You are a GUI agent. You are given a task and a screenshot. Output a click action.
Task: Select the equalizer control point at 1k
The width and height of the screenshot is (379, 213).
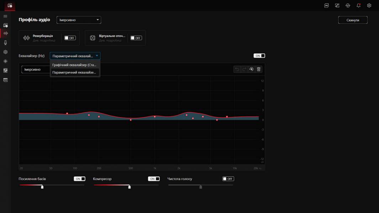[x=155, y=117]
